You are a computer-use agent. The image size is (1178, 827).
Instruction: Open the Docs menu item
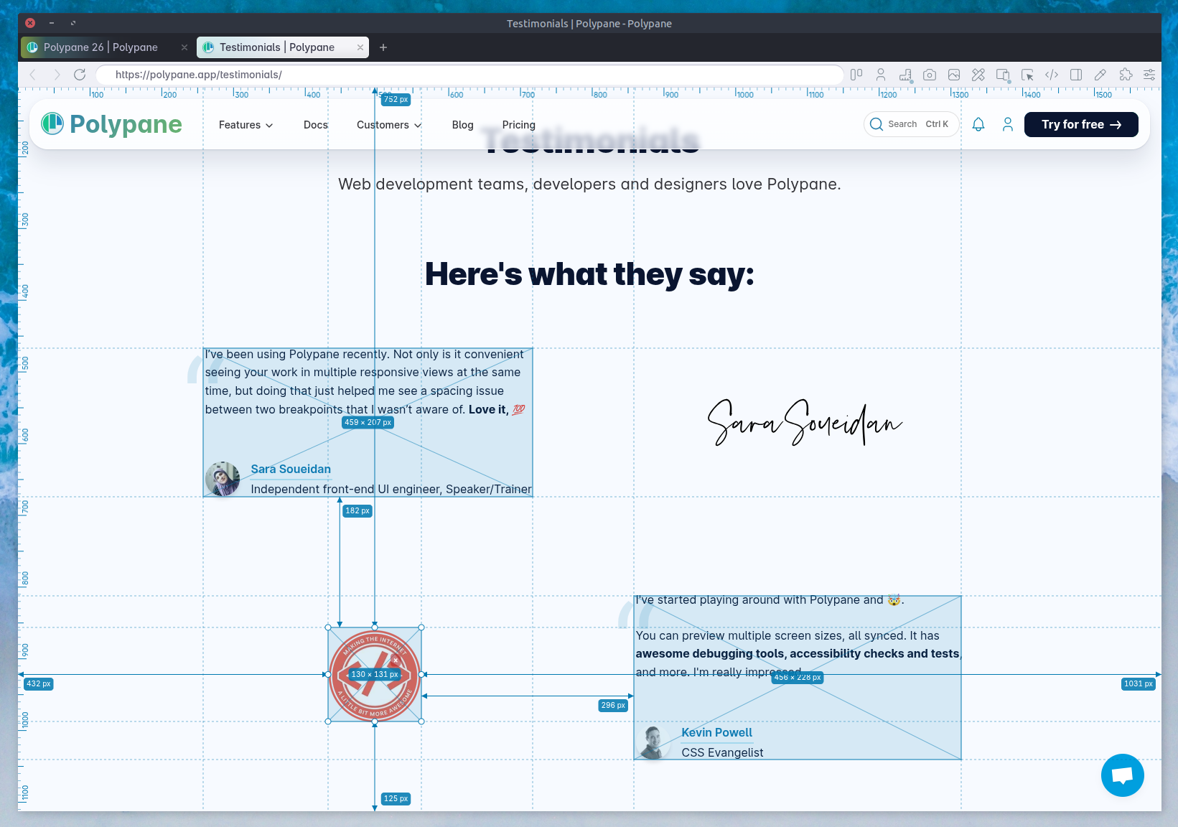[x=316, y=125]
